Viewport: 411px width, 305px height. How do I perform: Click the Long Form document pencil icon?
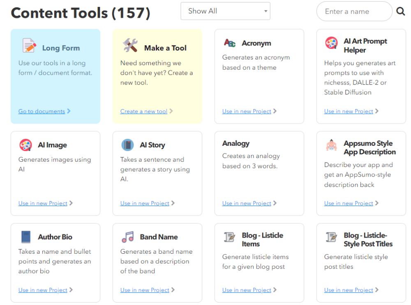[29, 46]
